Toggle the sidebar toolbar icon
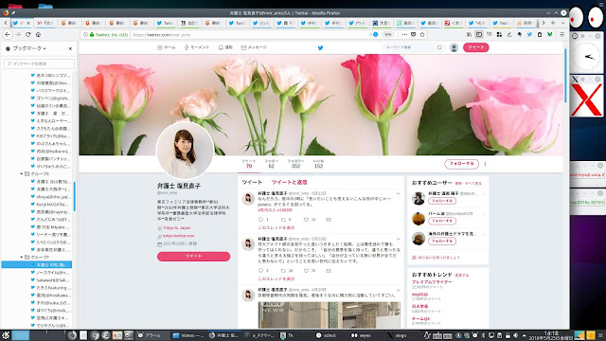Screen dimensions: 606x341 point(479,34)
